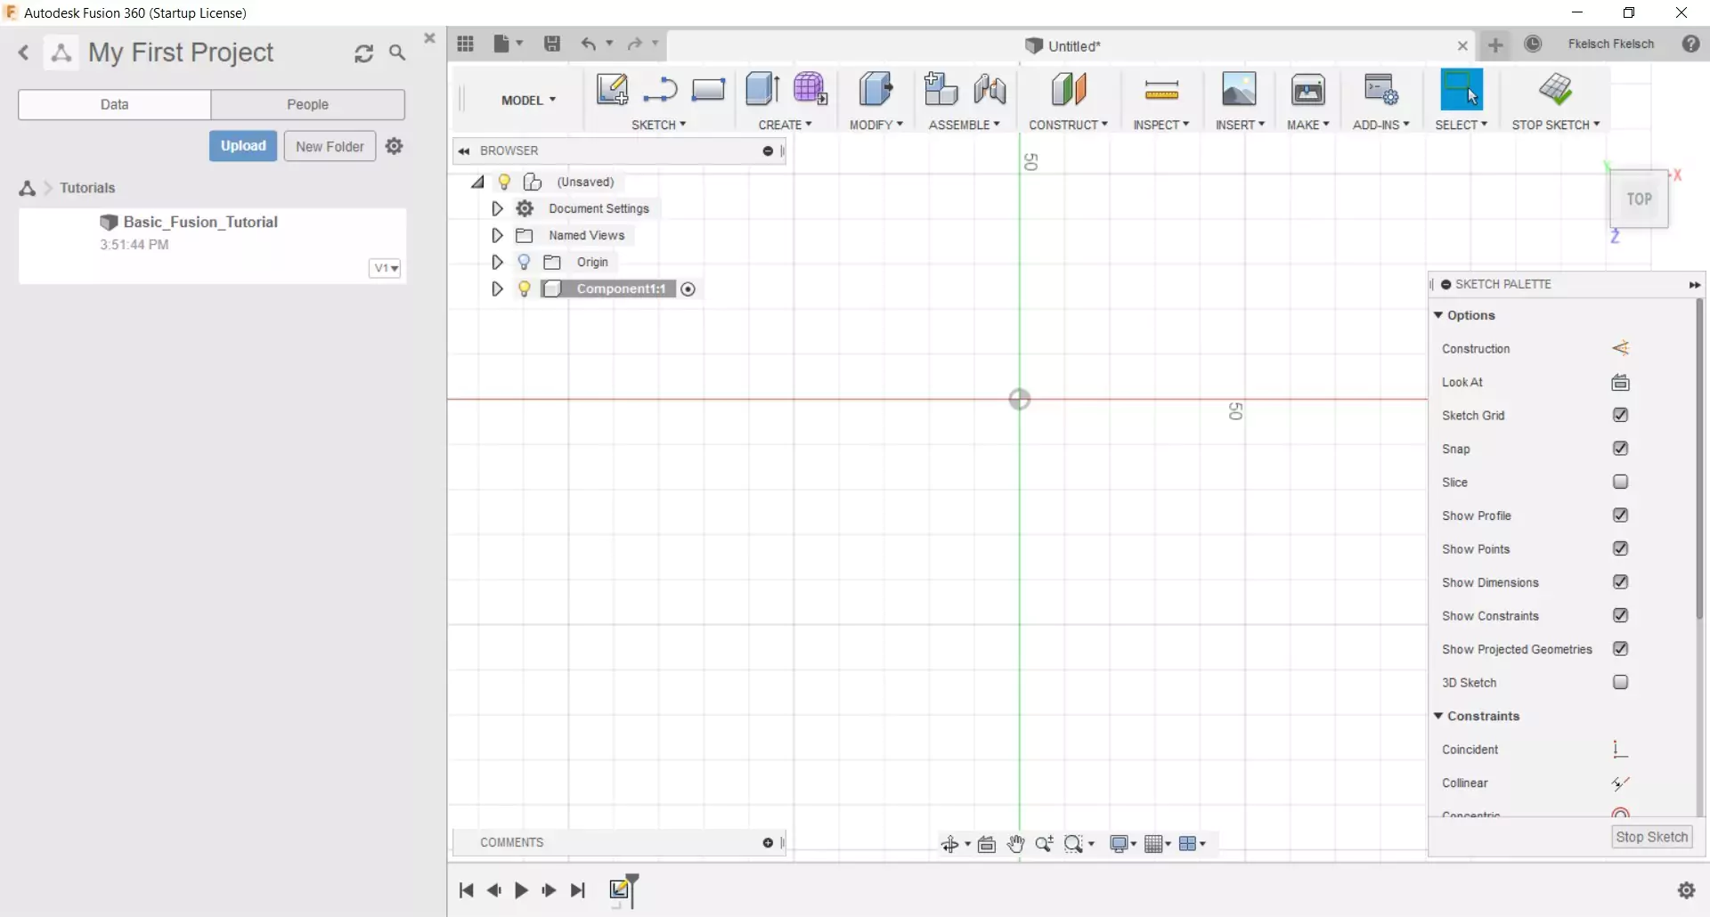Collapse the (Unsaved) root node
Image resolution: width=1710 pixels, height=917 pixels.
[478, 182]
